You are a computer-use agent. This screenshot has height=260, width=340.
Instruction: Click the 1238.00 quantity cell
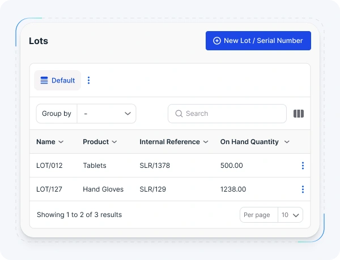233,189
